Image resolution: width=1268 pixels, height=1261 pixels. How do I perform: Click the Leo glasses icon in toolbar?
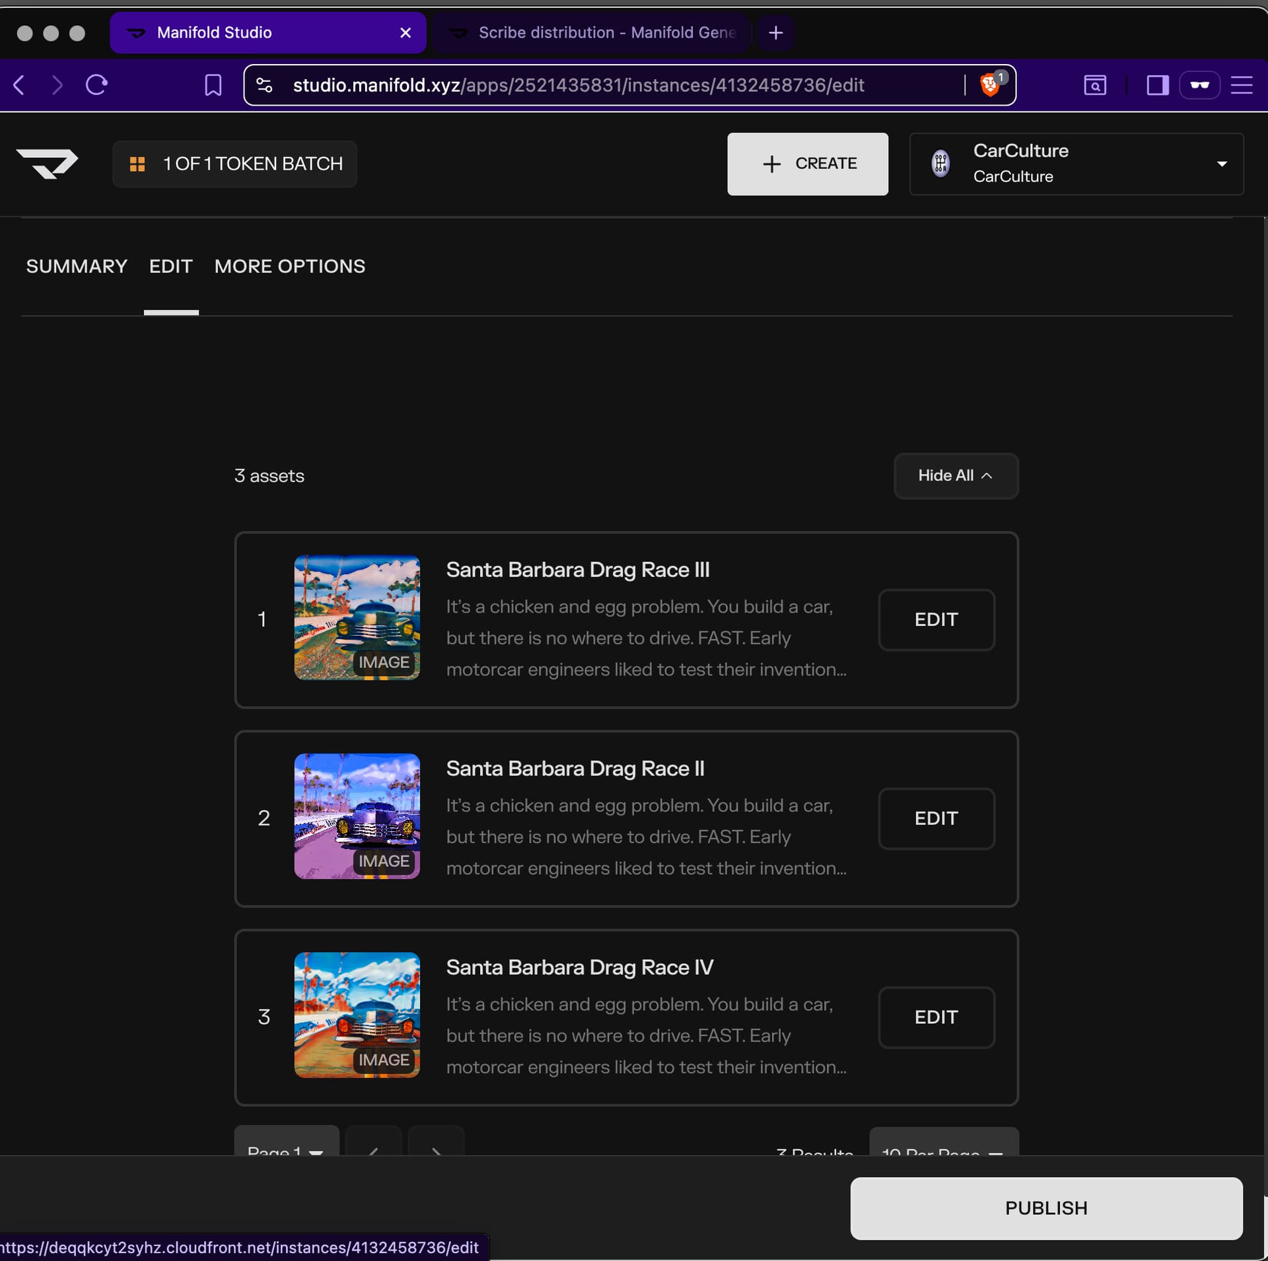1199,85
